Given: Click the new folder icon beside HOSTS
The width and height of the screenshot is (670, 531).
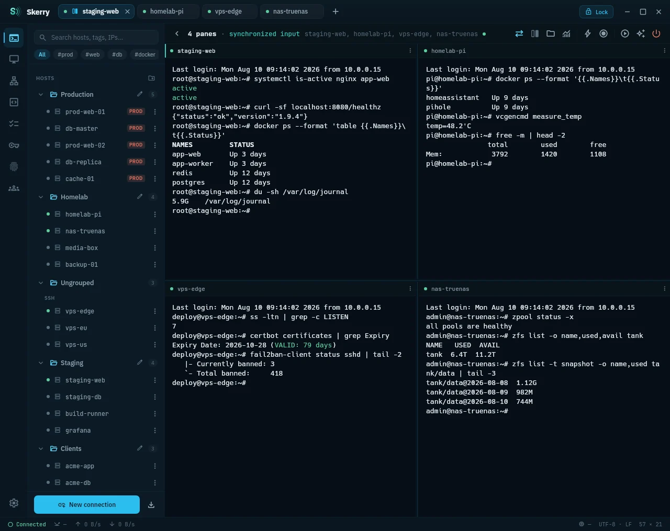Looking at the screenshot, I should pos(151,78).
